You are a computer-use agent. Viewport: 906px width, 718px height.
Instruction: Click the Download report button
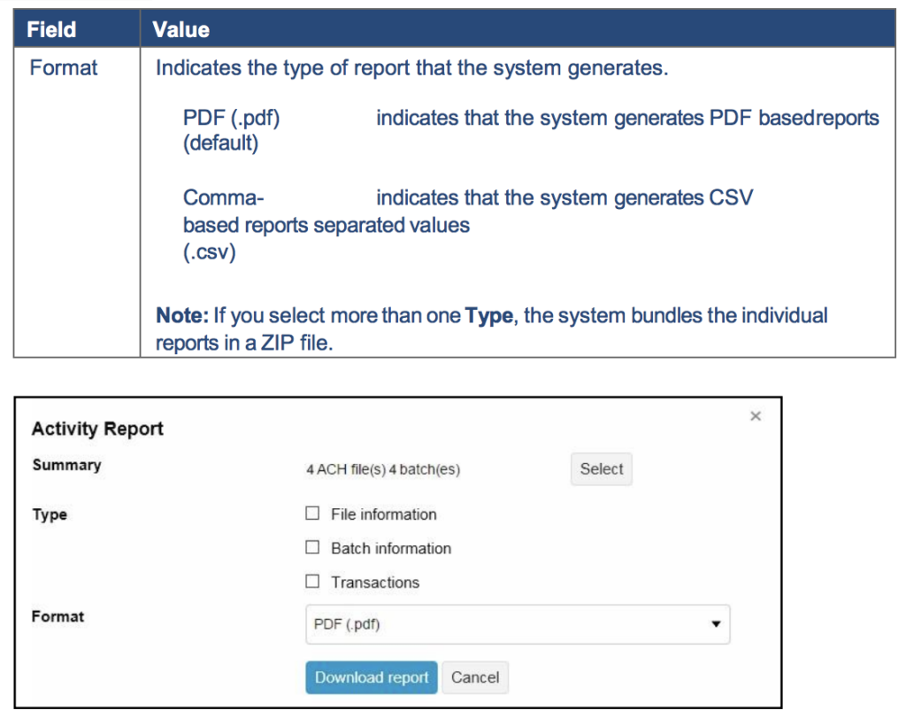coord(371,677)
